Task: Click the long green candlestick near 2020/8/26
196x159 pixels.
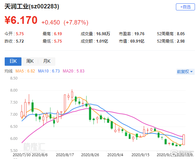Action: point(90,113)
